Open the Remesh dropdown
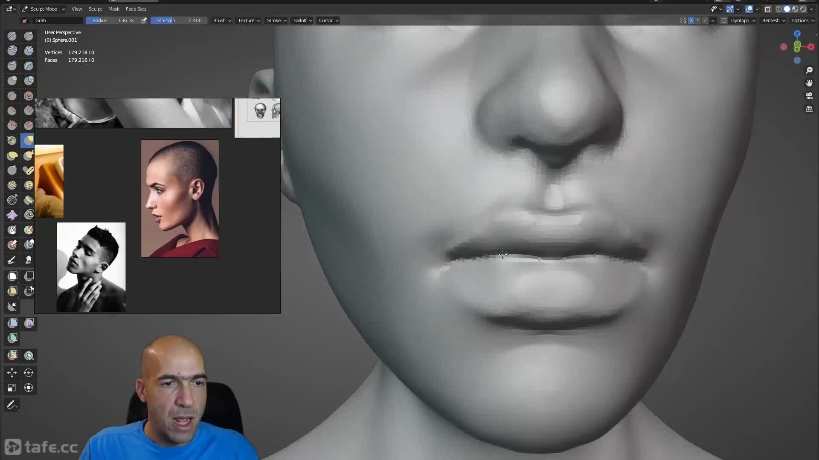 pyautogui.click(x=773, y=20)
